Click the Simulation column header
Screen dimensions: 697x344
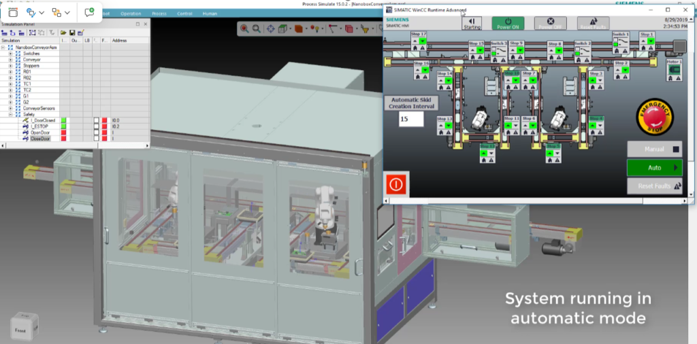(30, 40)
